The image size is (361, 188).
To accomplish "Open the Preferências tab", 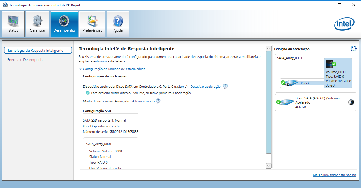I will point(92,24).
